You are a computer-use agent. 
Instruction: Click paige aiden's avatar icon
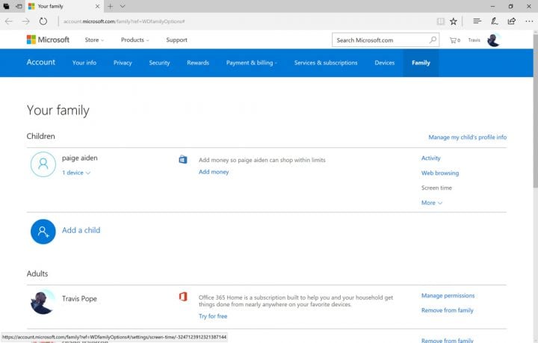click(43, 164)
